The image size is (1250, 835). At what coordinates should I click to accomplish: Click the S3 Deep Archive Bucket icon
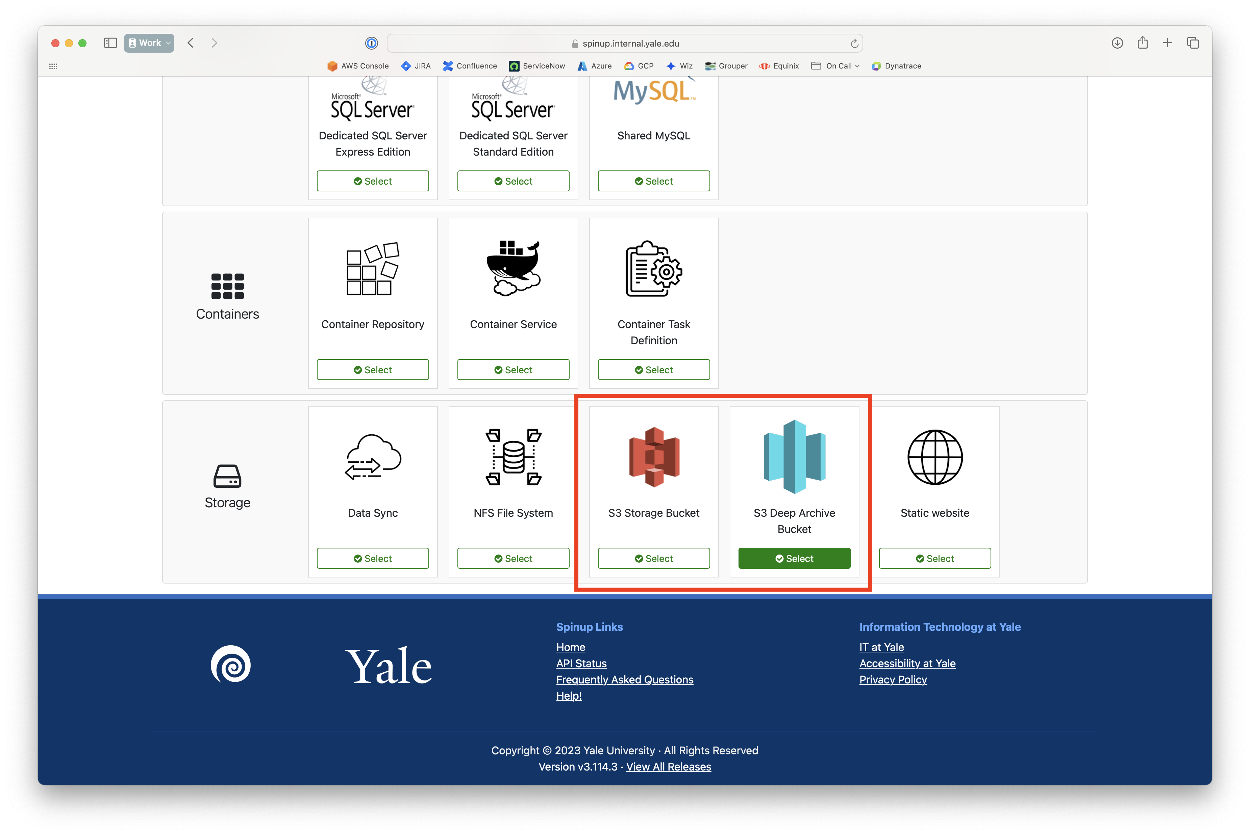click(794, 456)
